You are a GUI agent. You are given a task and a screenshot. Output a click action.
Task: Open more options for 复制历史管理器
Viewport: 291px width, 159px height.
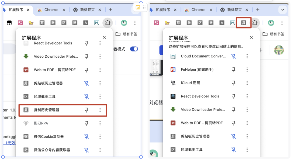100,110
